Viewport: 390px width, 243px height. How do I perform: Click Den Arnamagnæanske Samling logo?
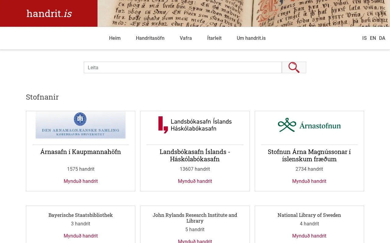[80, 125]
